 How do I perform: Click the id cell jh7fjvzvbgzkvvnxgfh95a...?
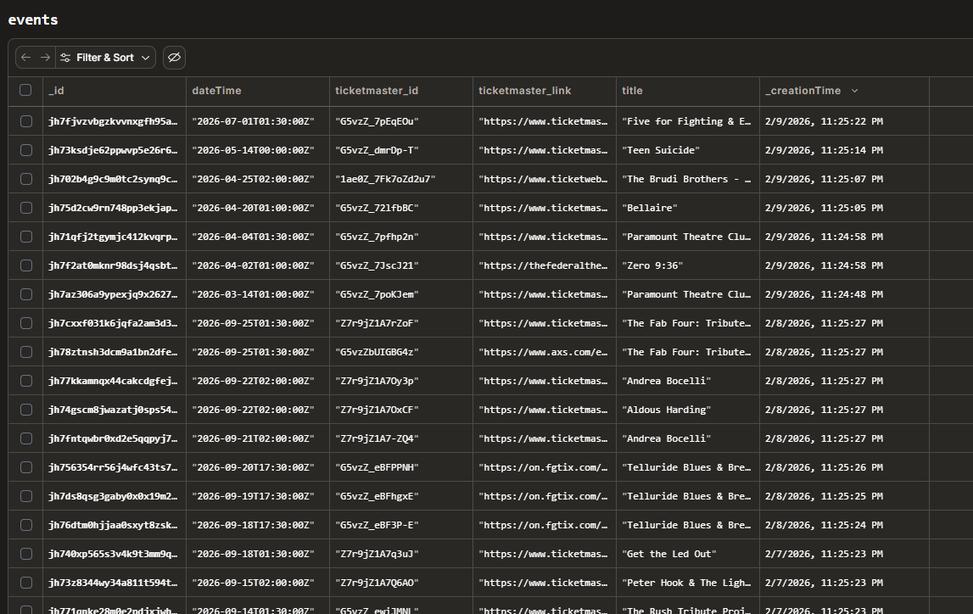pyautogui.click(x=113, y=121)
